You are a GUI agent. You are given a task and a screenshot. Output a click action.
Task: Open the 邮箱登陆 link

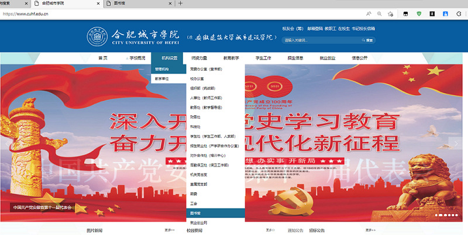pos(315,29)
